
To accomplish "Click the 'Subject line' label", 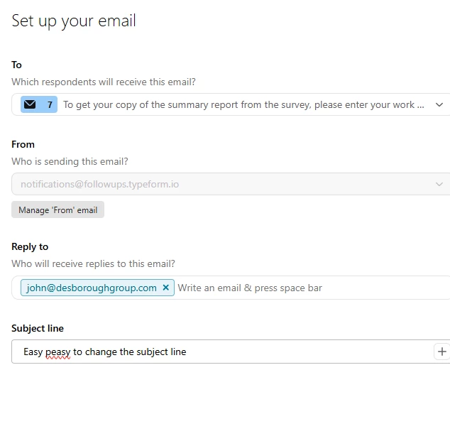I will (38, 328).
